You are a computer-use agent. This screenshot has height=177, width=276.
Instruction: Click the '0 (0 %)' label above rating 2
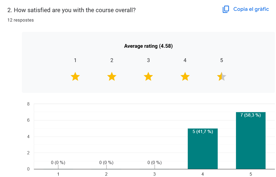click(106, 162)
